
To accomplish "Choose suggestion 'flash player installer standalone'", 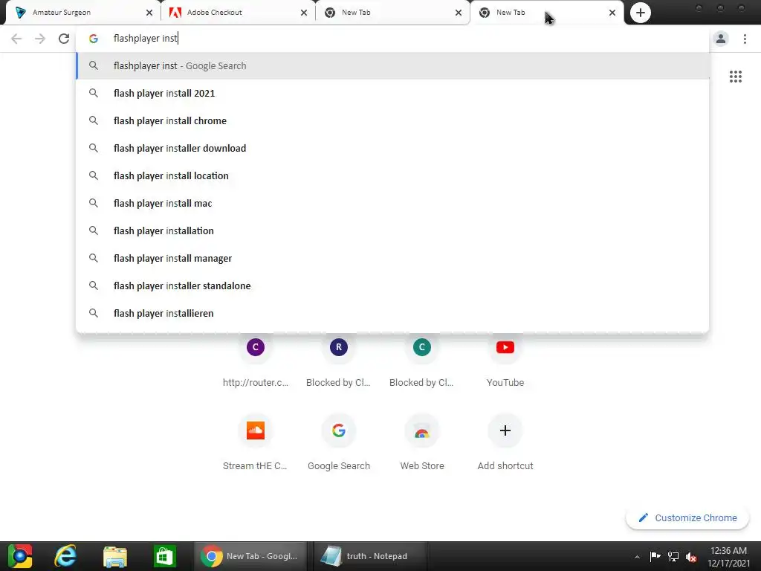I will [x=392, y=285].
